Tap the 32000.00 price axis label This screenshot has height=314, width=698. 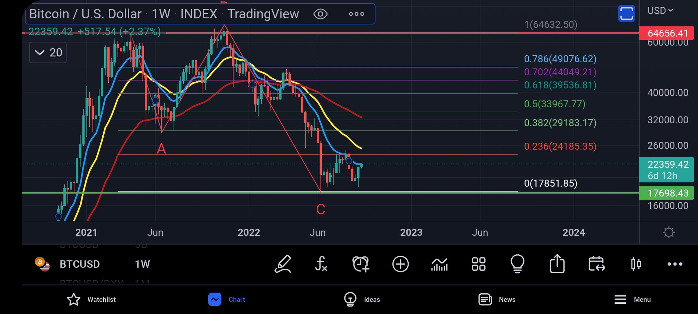point(668,120)
